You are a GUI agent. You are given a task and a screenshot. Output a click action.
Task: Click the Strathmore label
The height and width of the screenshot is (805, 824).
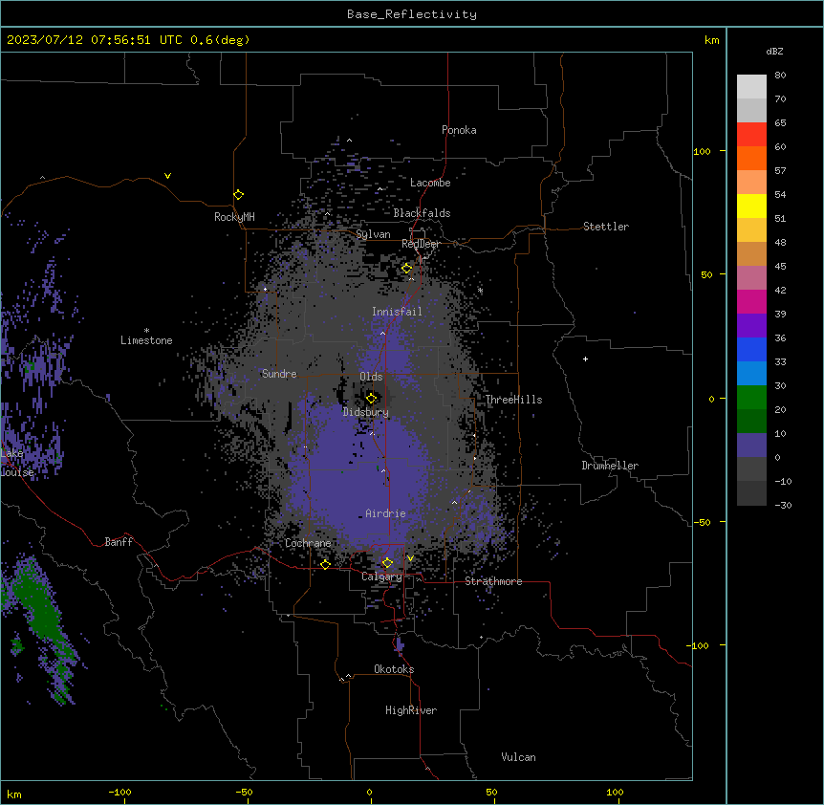493,581
